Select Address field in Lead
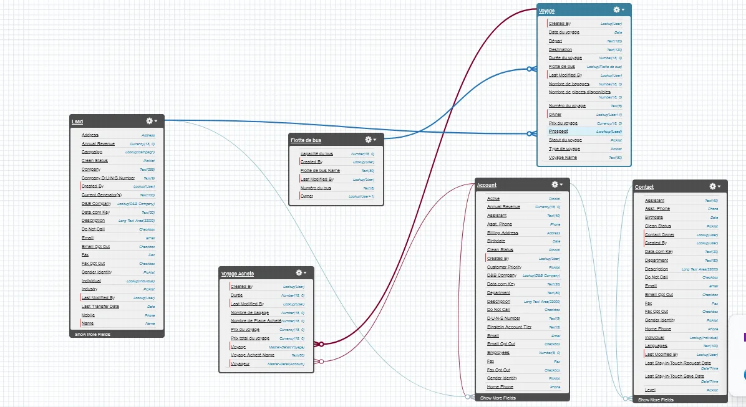This screenshot has height=407, width=746. [x=117, y=135]
